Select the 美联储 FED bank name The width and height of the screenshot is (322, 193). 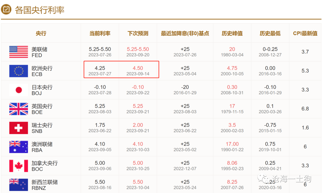[x=39, y=52]
